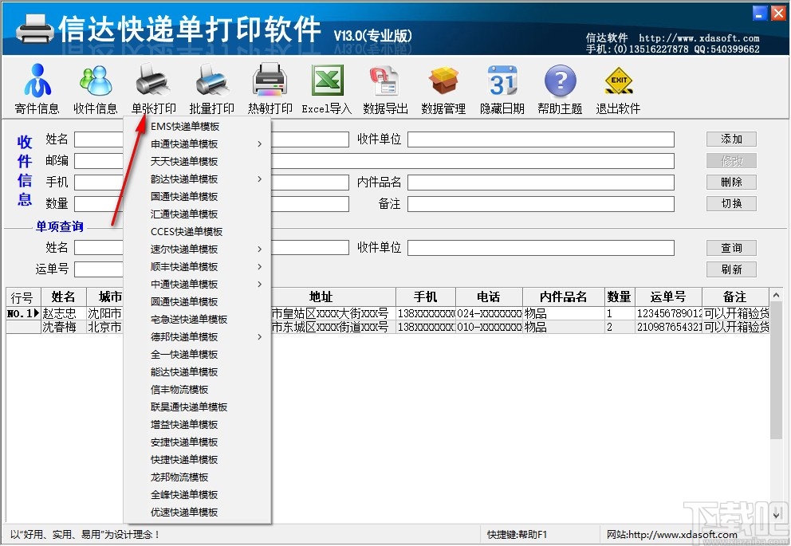The width and height of the screenshot is (791, 546).
Task: Click the 添加 add button
Action: coord(730,138)
